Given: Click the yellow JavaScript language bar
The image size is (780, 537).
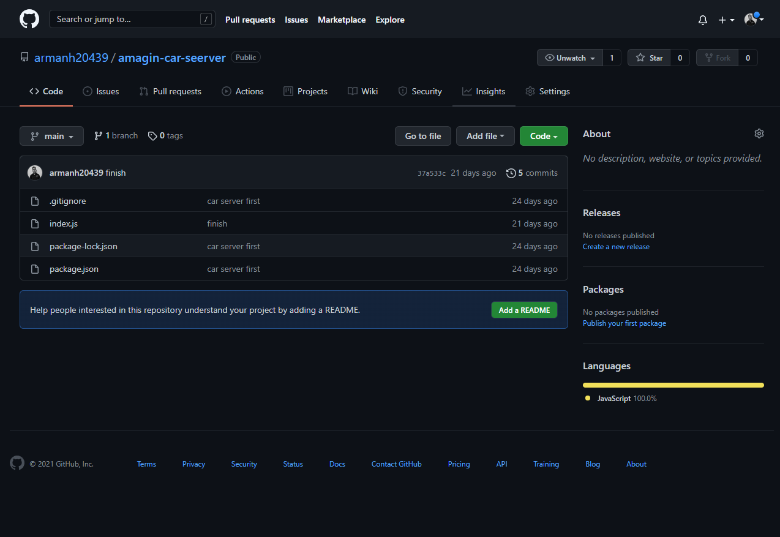Looking at the screenshot, I should (x=673, y=385).
